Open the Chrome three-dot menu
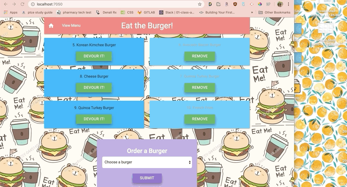This screenshot has height=187, width=347. coord(288,4)
